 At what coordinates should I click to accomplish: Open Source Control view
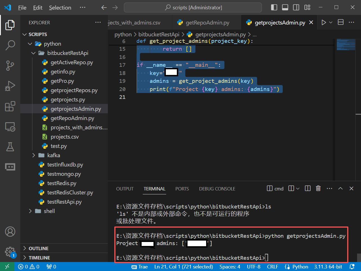coord(10,65)
